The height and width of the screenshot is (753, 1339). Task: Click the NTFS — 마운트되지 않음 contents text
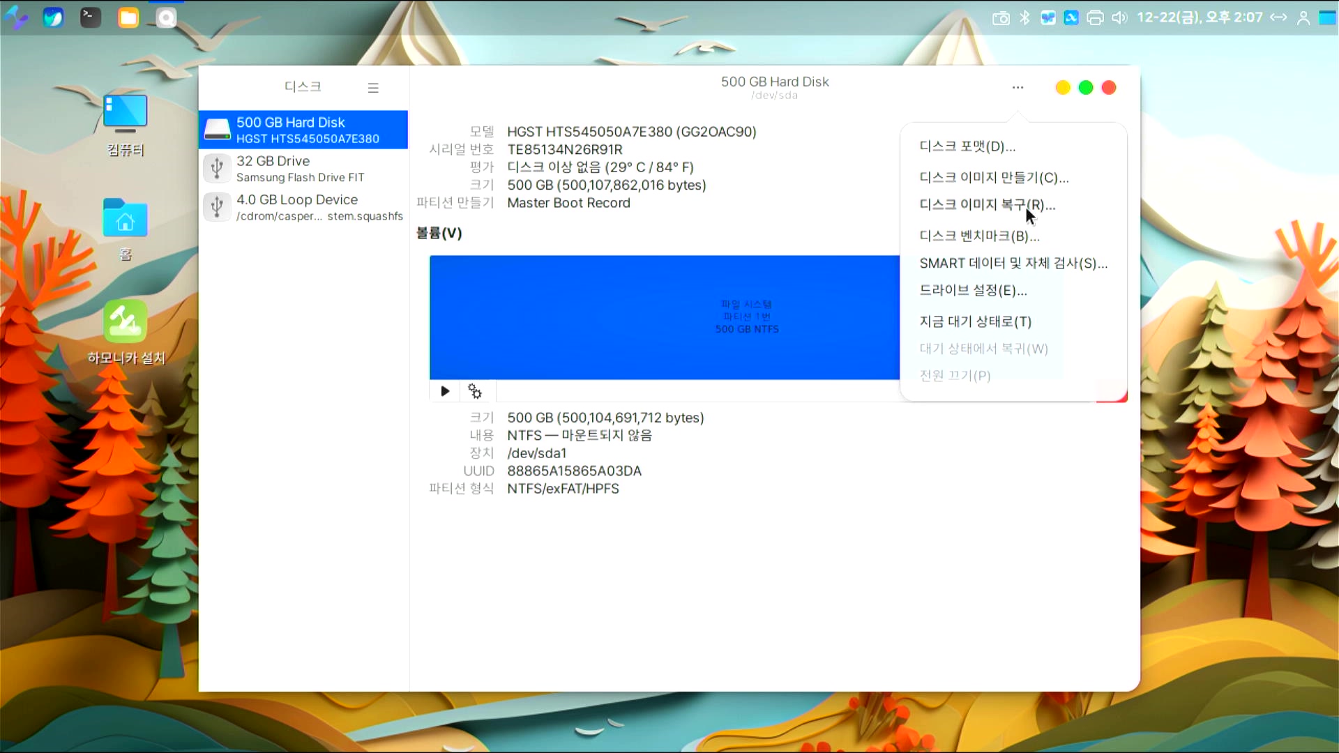tap(579, 435)
